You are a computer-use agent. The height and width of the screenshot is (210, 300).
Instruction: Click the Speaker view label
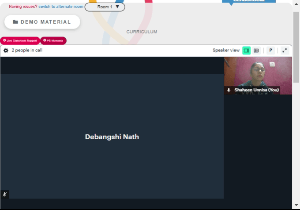click(226, 51)
